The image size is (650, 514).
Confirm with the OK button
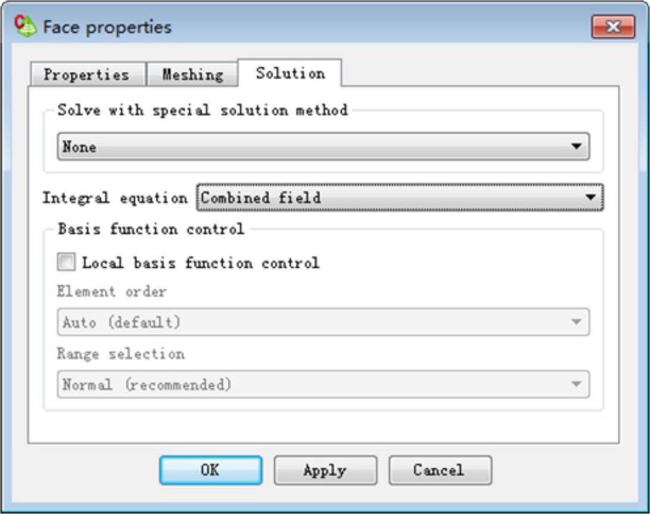pos(211,470)
